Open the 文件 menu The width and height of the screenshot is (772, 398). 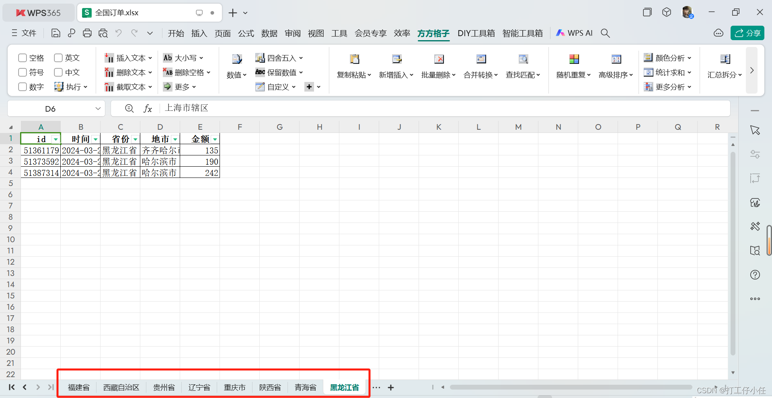point(24,33)
